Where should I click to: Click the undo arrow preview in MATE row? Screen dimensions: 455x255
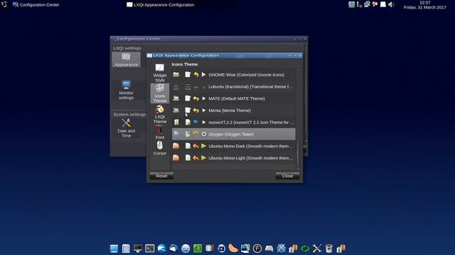[x=196, y=98]
